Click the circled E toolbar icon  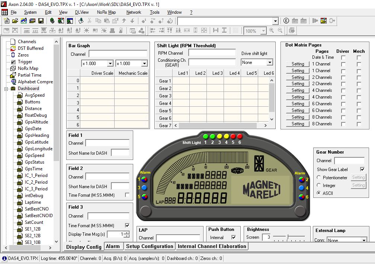[286, 21]
